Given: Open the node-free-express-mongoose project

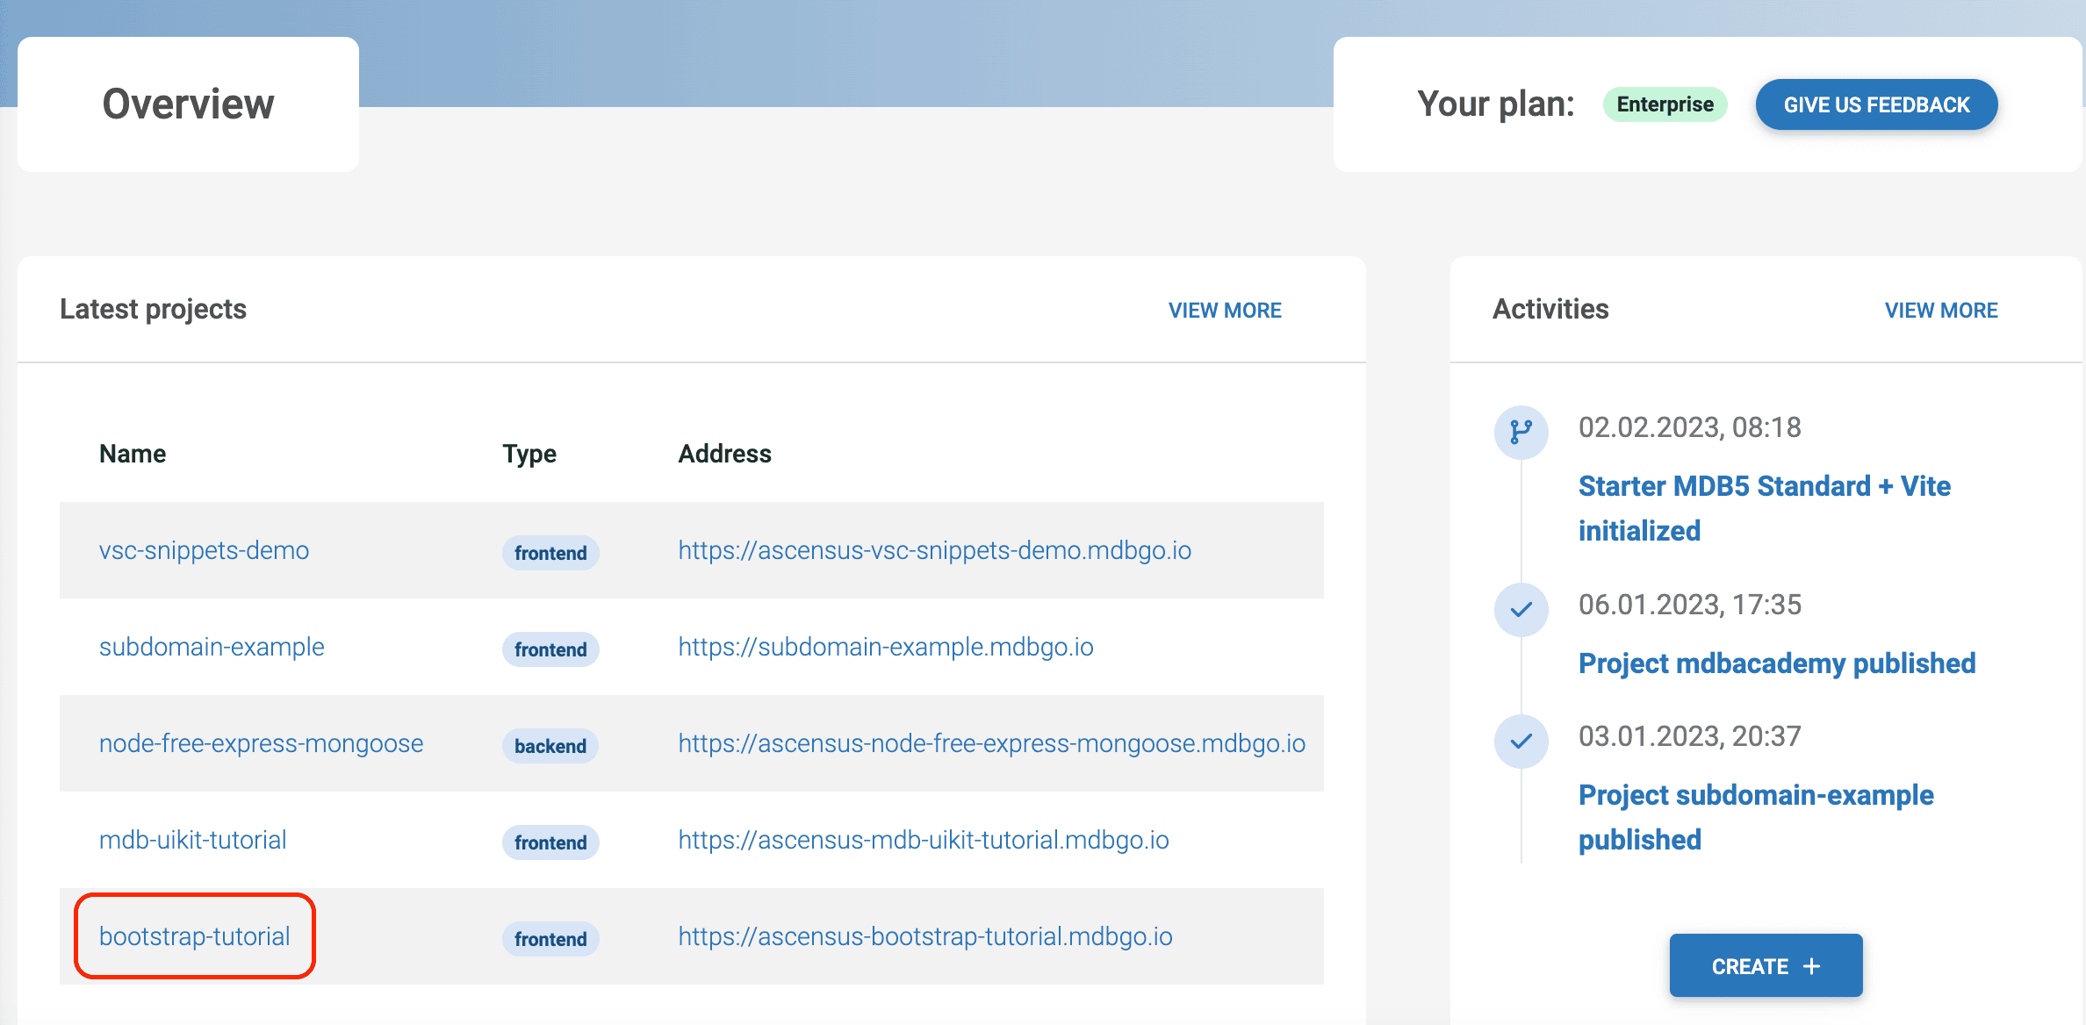Looking at the screenshot, I should point(261,743).
